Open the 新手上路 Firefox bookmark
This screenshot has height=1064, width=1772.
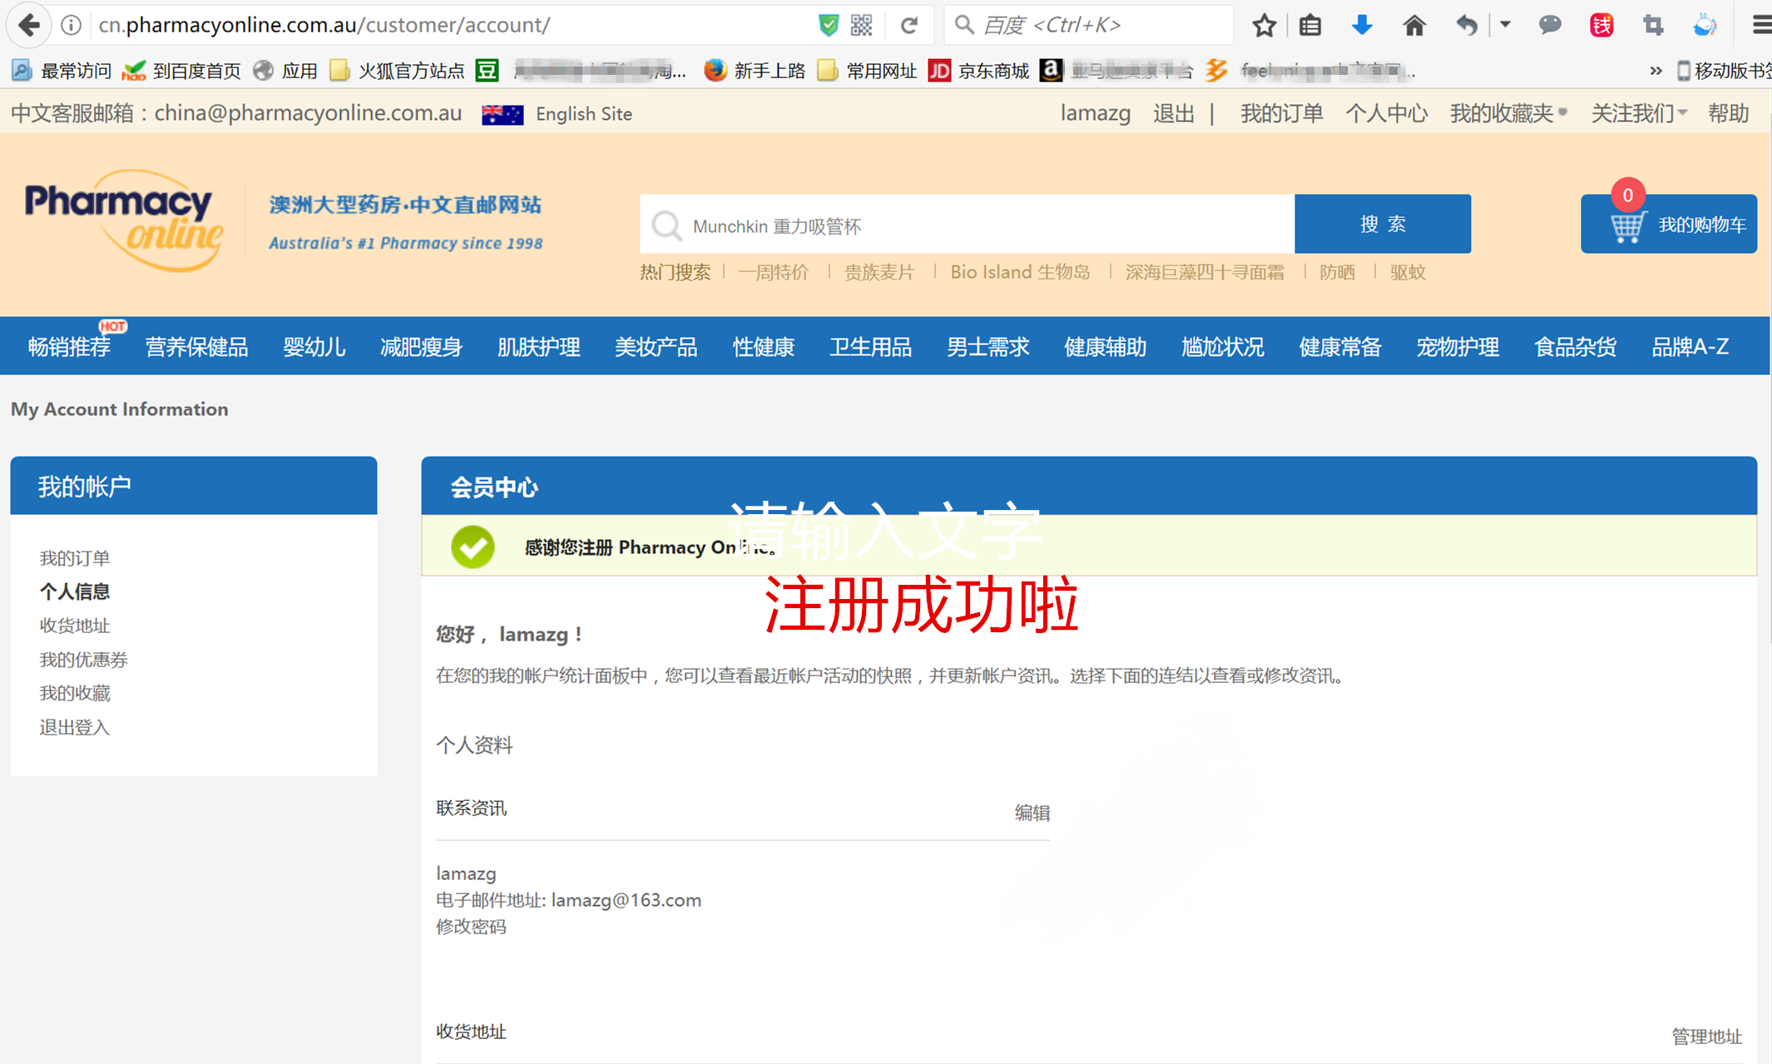tap(755, 71)
